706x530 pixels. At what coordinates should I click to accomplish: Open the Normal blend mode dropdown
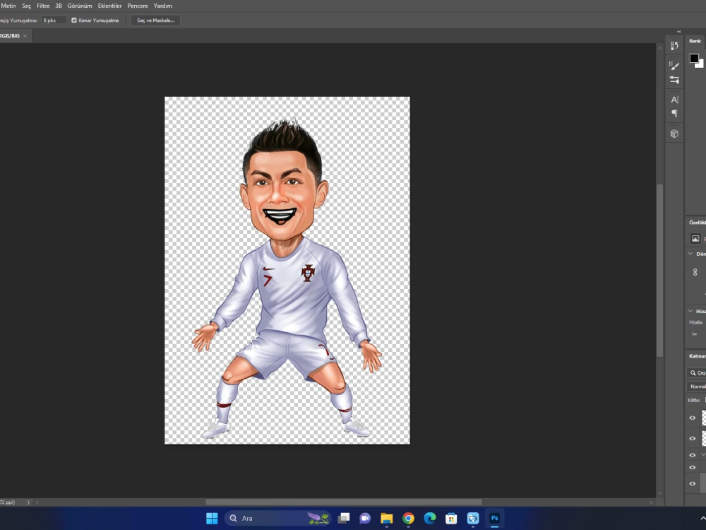[697, 387]
